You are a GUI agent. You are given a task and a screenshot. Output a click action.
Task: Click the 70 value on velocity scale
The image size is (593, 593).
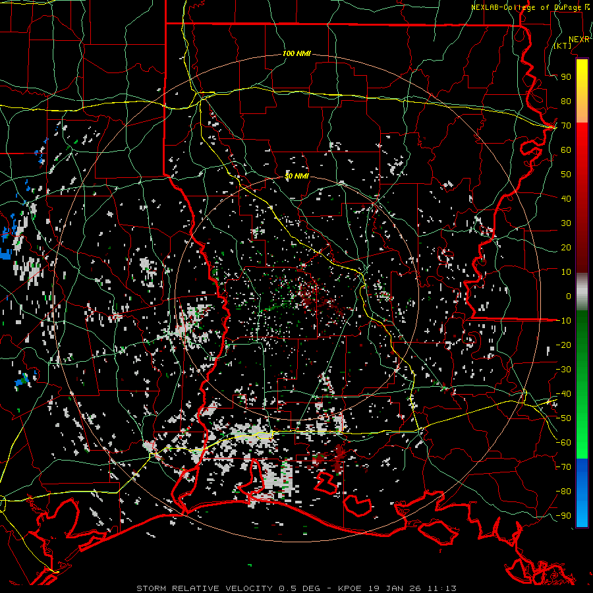(566, 126)
